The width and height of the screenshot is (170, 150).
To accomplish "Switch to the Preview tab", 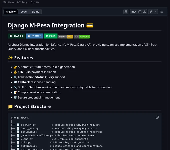I will pos(11,12).
